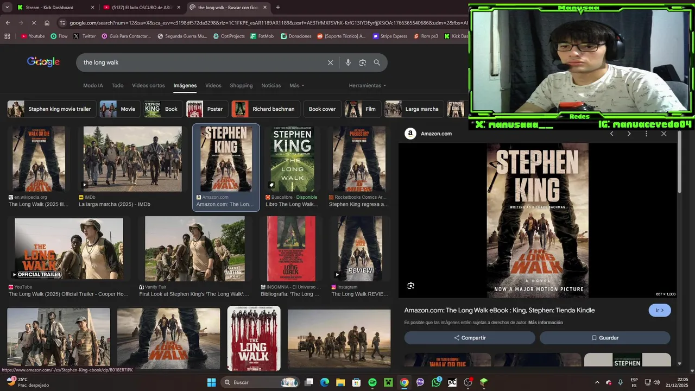The height and width of the screenshot is (391, 695).
Task: Filter images by Book cover chip
Action: coord(322,109)
